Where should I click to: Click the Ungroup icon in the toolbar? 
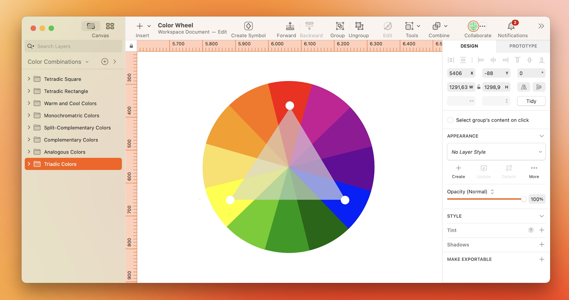tap(359, 26)
